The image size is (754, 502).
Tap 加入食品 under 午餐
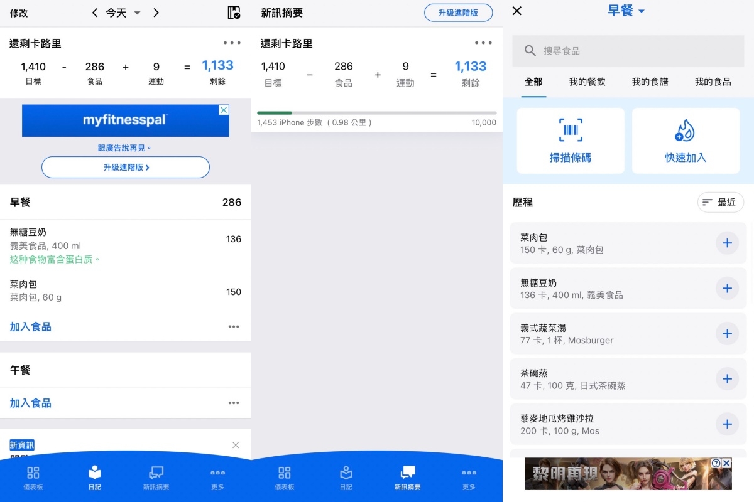coord(31,403)
